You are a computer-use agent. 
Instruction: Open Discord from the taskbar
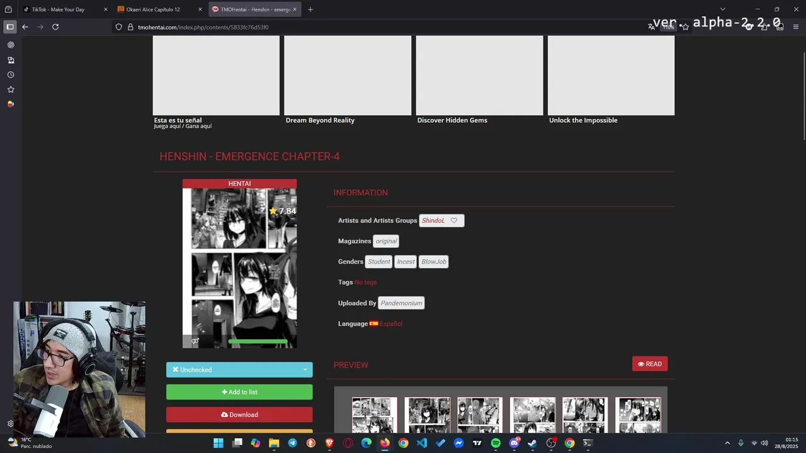point(514,443)
